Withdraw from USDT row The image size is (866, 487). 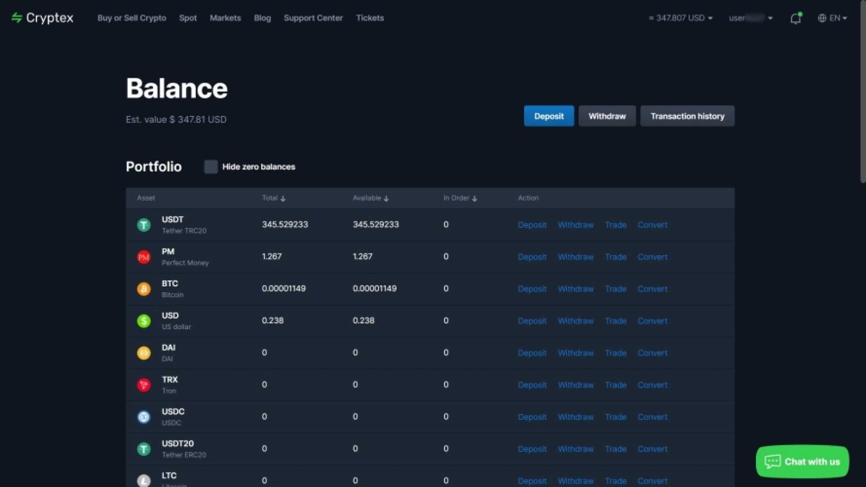[576, 225]
